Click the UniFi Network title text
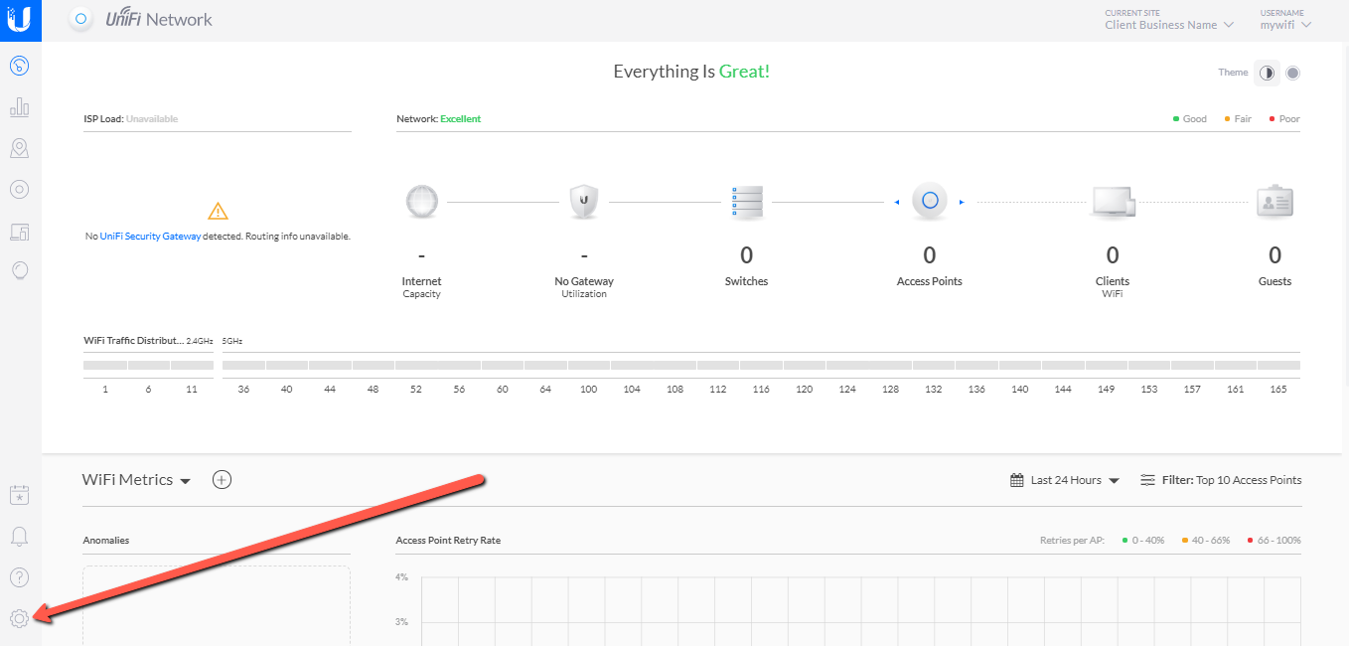 coord(160,19)
